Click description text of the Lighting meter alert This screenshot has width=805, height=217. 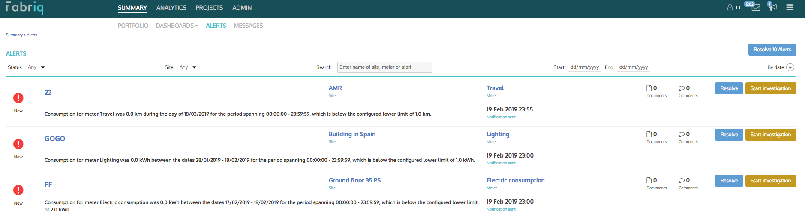click(260, 160)
